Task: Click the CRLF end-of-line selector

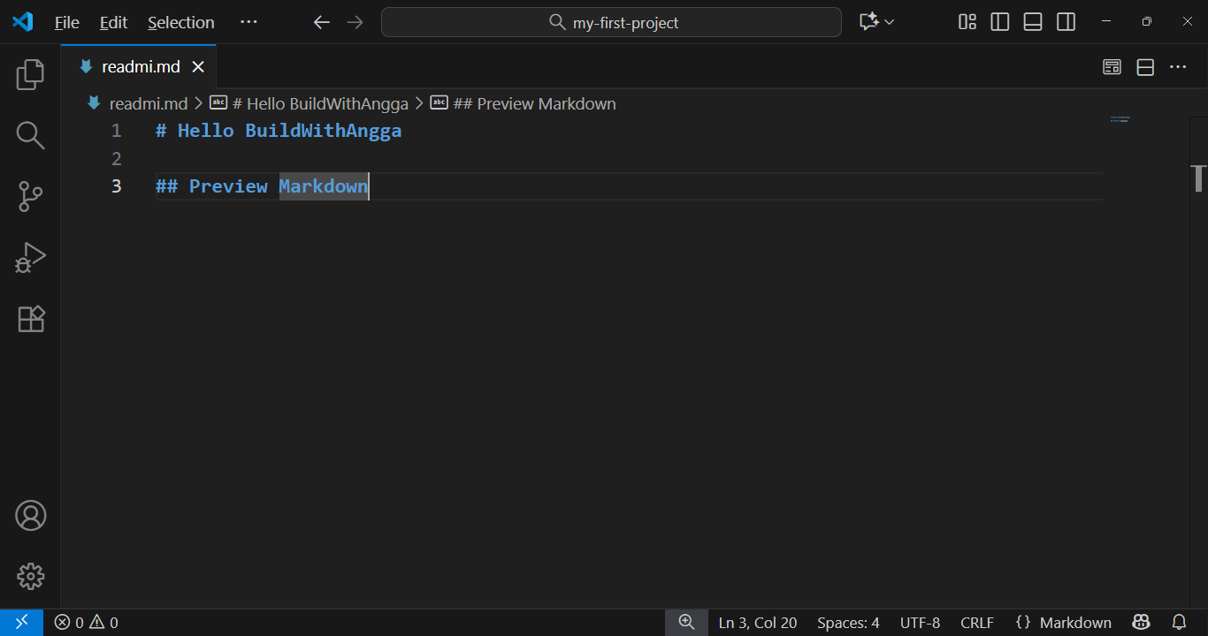Action: [976, 623]
